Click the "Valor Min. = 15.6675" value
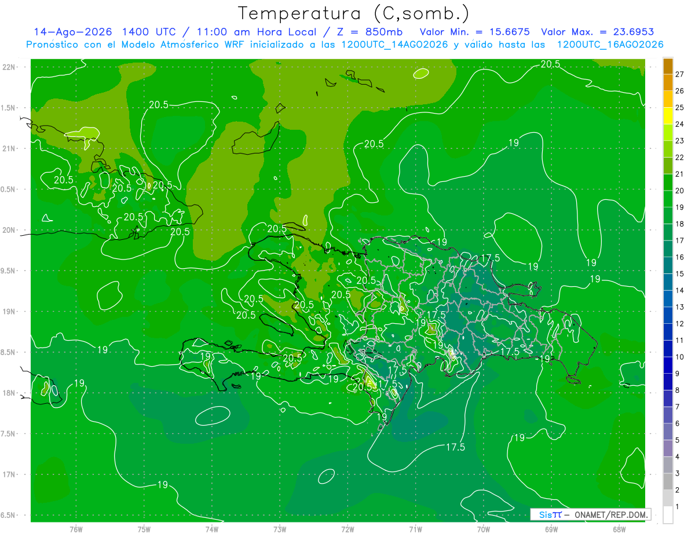The width and height of the screenshot is (695, 537). [x=475, y=32]
